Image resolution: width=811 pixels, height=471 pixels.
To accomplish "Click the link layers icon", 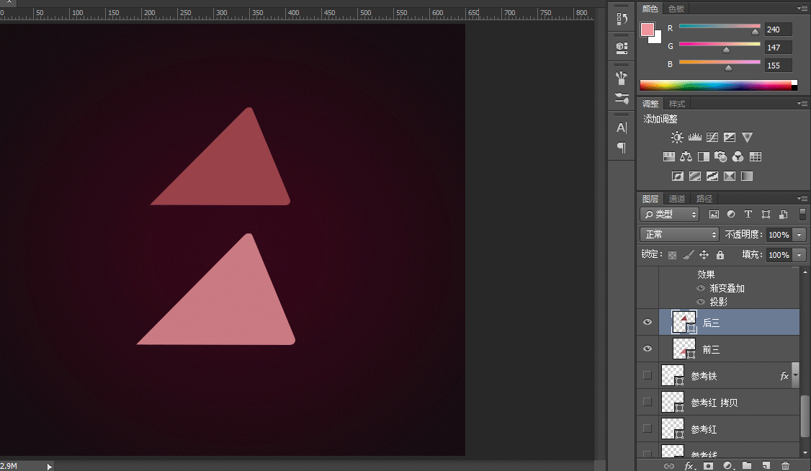I will point(669,466).
